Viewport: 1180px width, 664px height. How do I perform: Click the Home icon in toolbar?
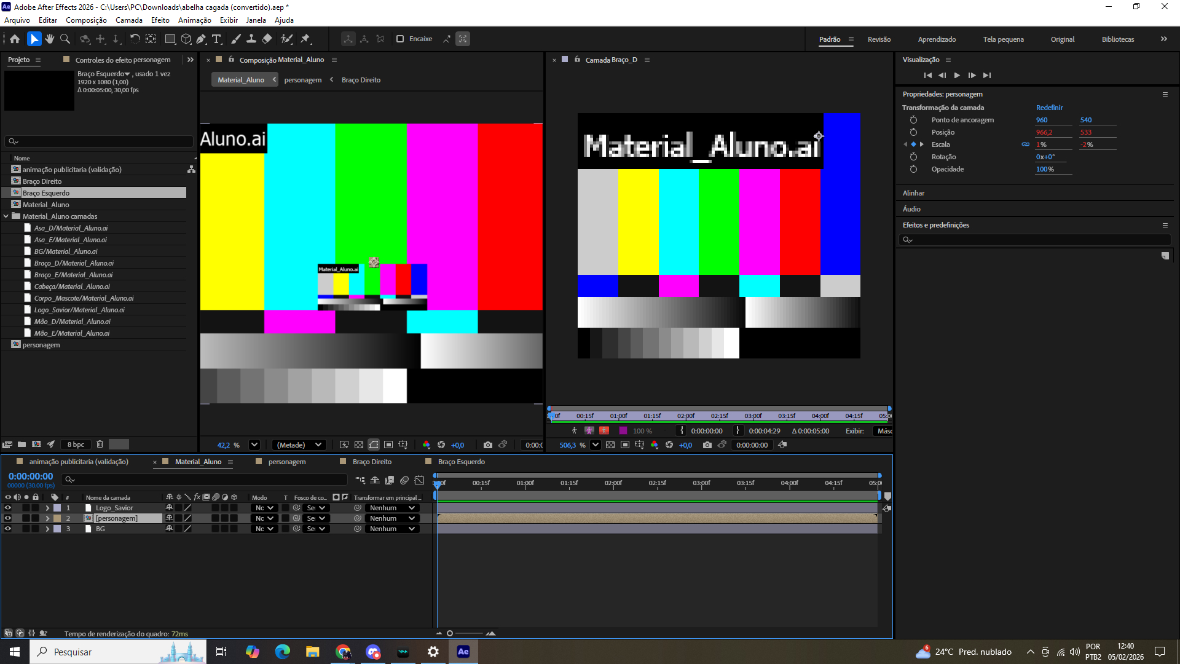(15, 39)
